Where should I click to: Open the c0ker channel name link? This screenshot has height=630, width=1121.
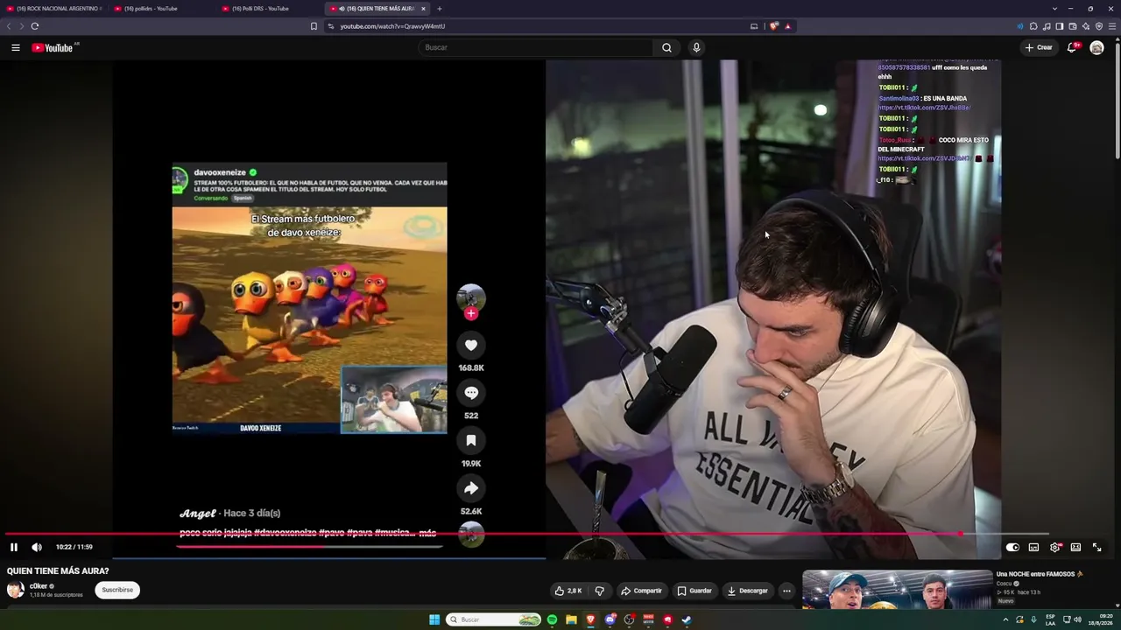pyautogui.click(x=39, y=586)
